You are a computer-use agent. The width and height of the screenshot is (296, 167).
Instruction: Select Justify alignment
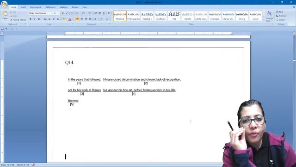coord(90,19)
